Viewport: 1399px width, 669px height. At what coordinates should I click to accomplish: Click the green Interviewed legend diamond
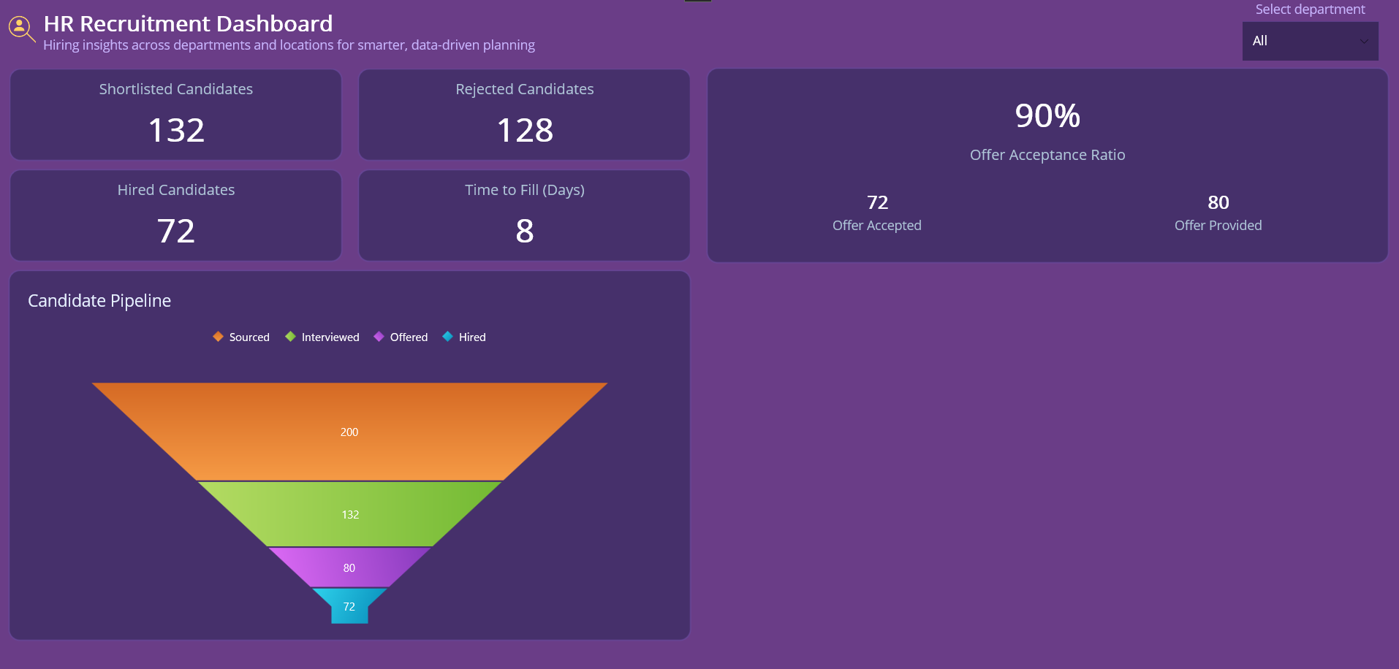[x=290, y=337]
